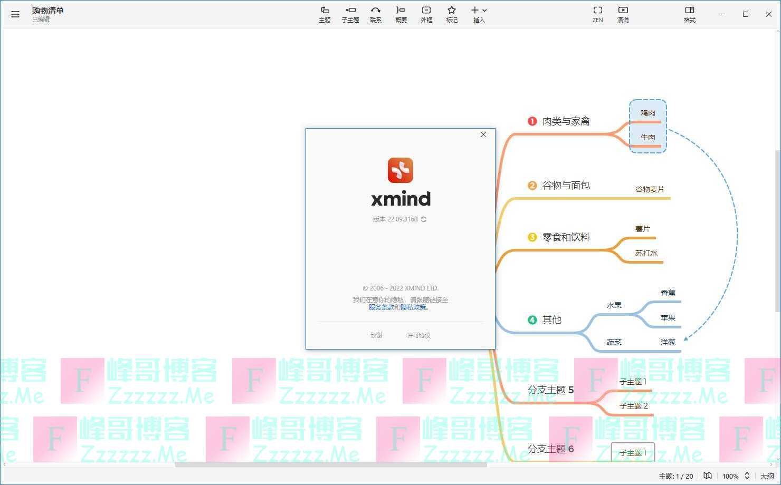Viewport: 781px width, 485px height.
Task: Click the horizontal scrollbar at canvas bottom
Action: pos(330,464)
